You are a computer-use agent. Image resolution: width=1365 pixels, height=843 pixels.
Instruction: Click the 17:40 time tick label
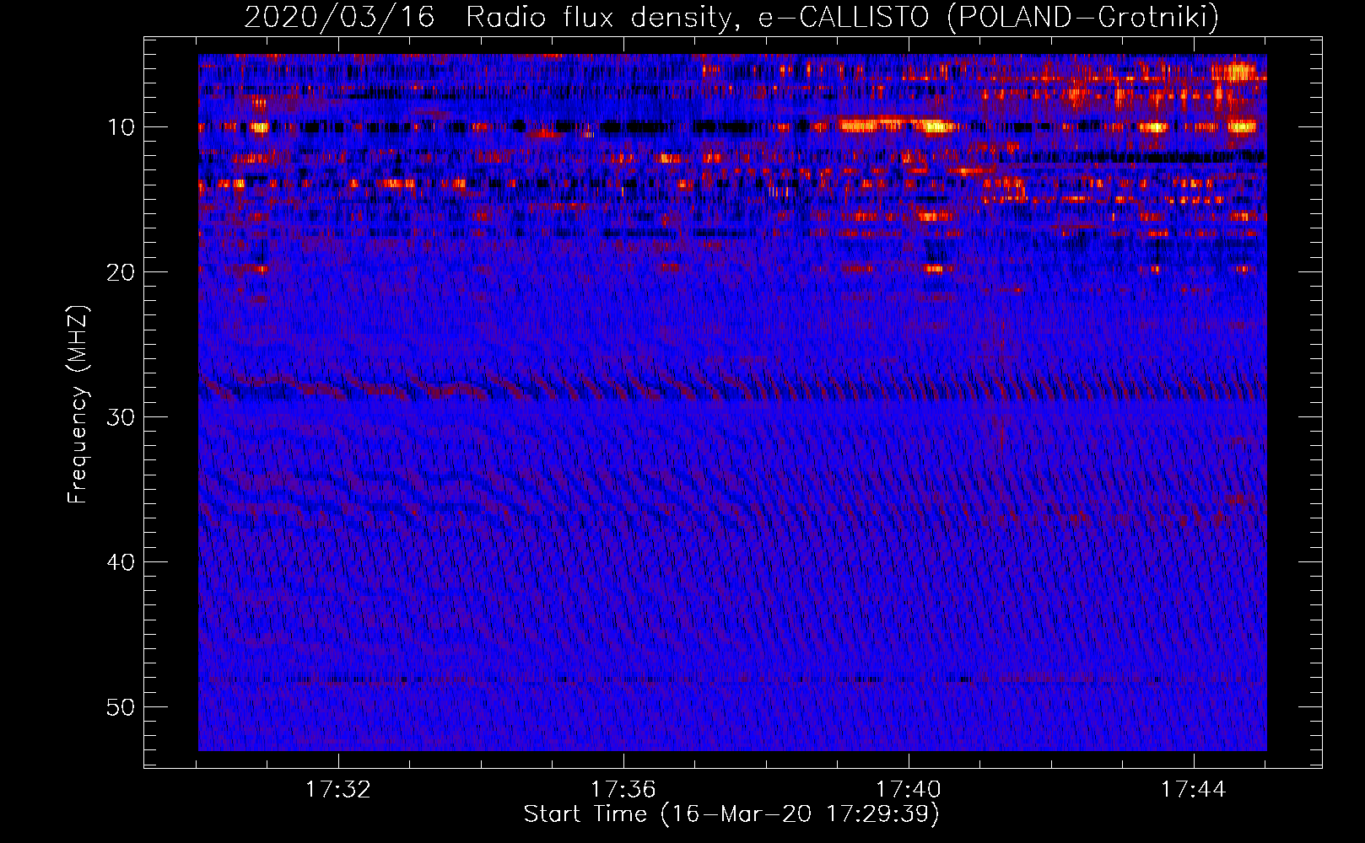point(909,790)
